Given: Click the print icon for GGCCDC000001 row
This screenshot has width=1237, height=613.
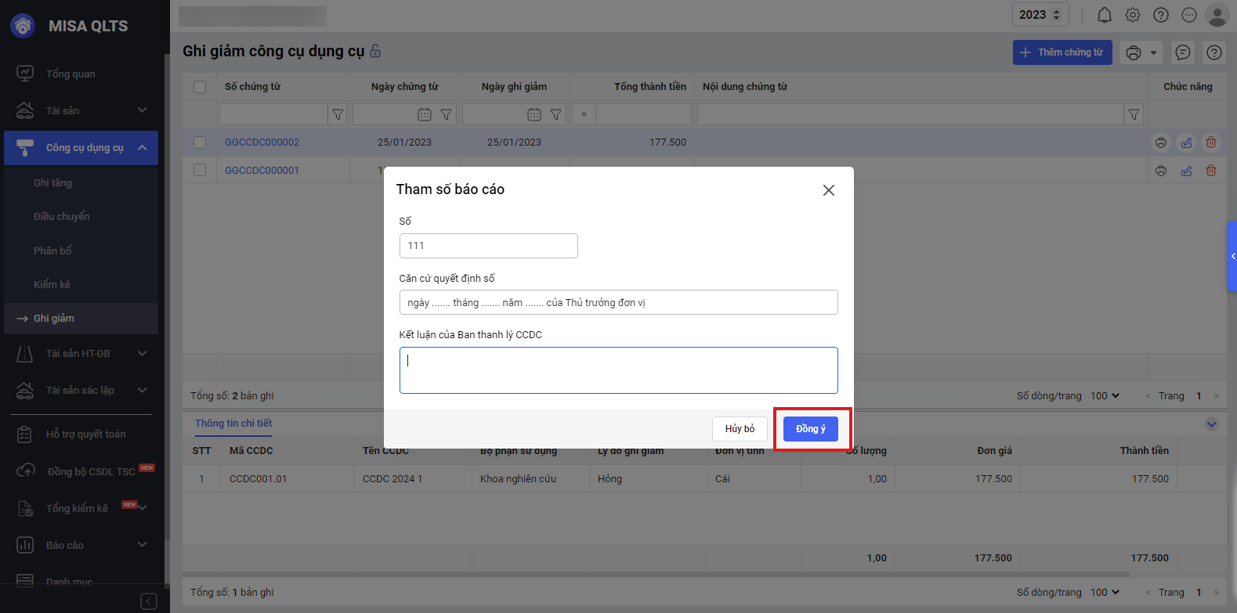Looking at the screenshot, I should click(x=1161, y=171).
